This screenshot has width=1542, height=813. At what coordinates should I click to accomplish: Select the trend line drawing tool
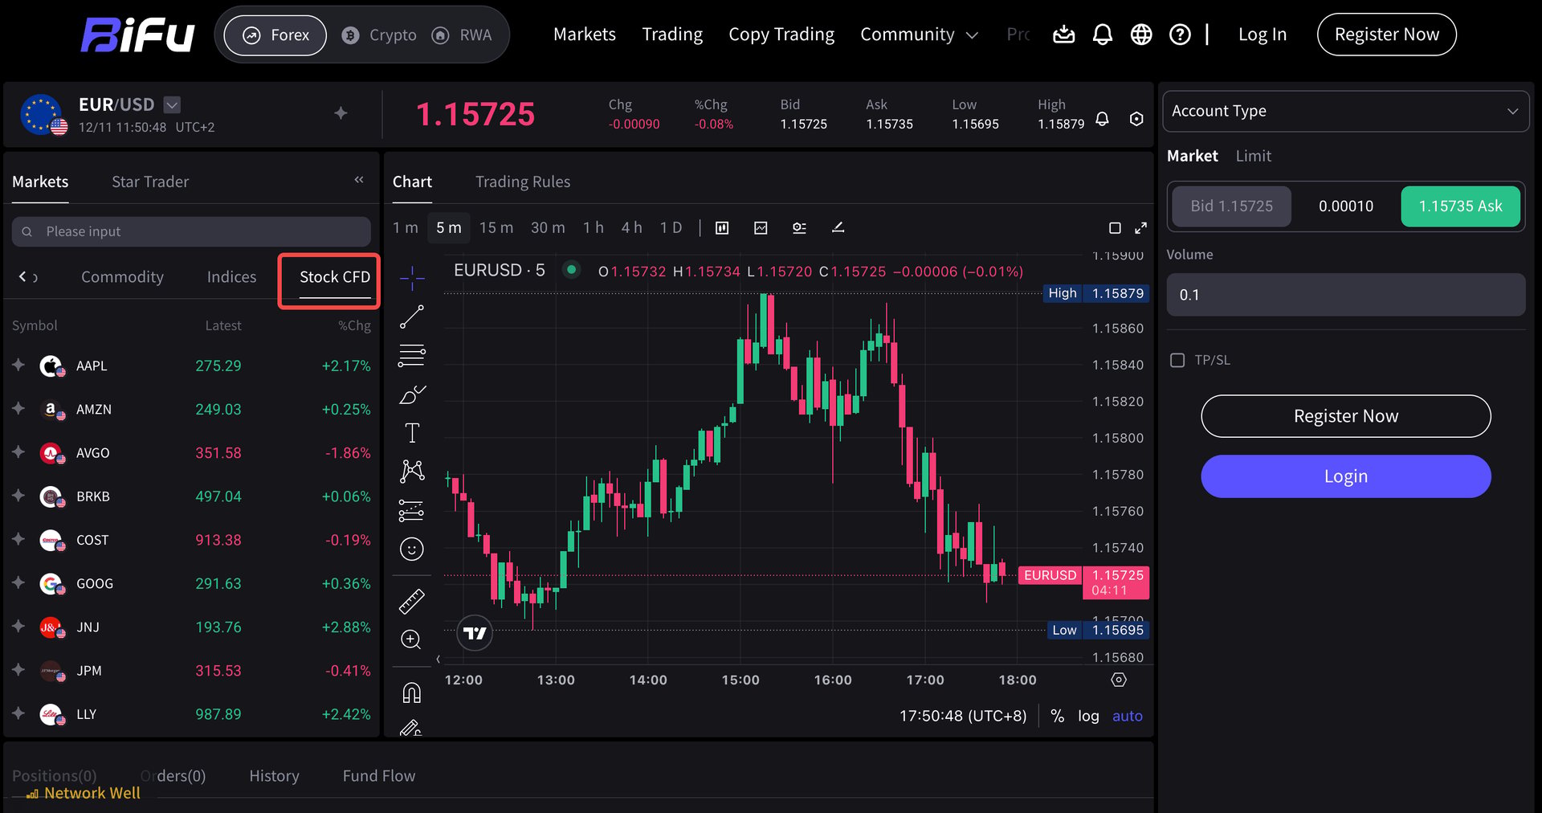412,317
